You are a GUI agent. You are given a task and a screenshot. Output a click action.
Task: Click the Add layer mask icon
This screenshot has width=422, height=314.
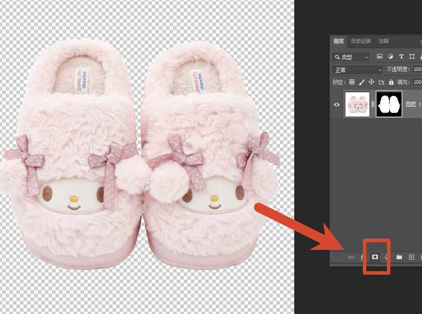pyautogui.click(x=375, y=257)
